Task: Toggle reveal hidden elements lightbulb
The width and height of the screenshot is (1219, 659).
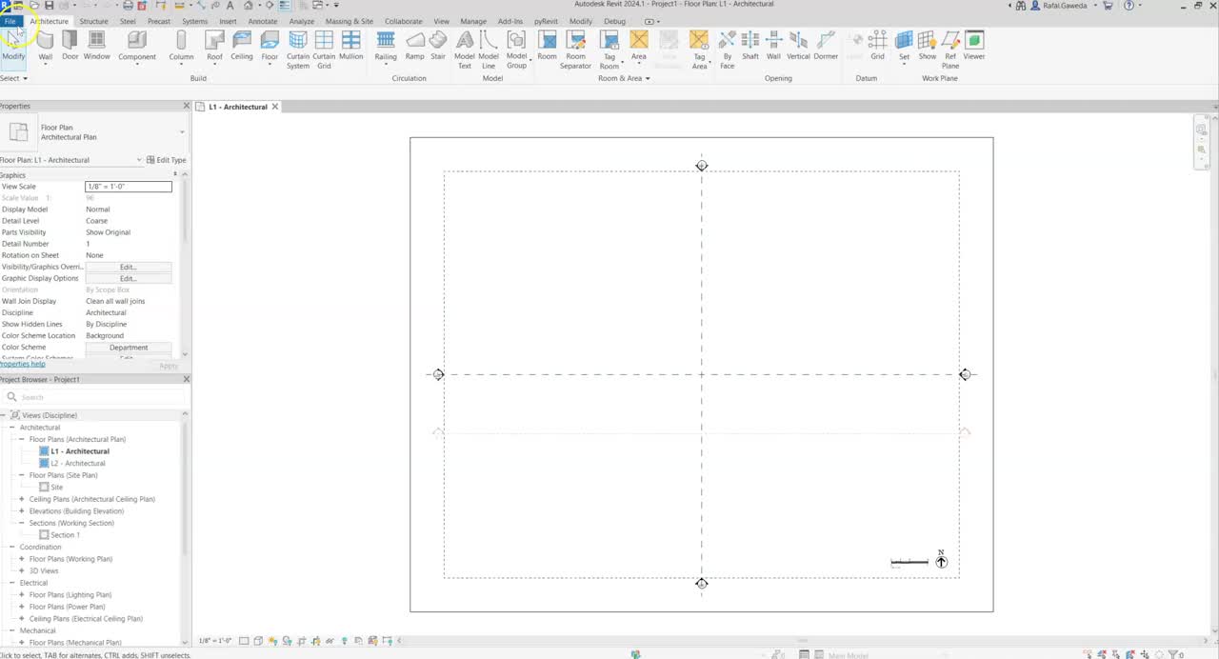Action: 345,641
